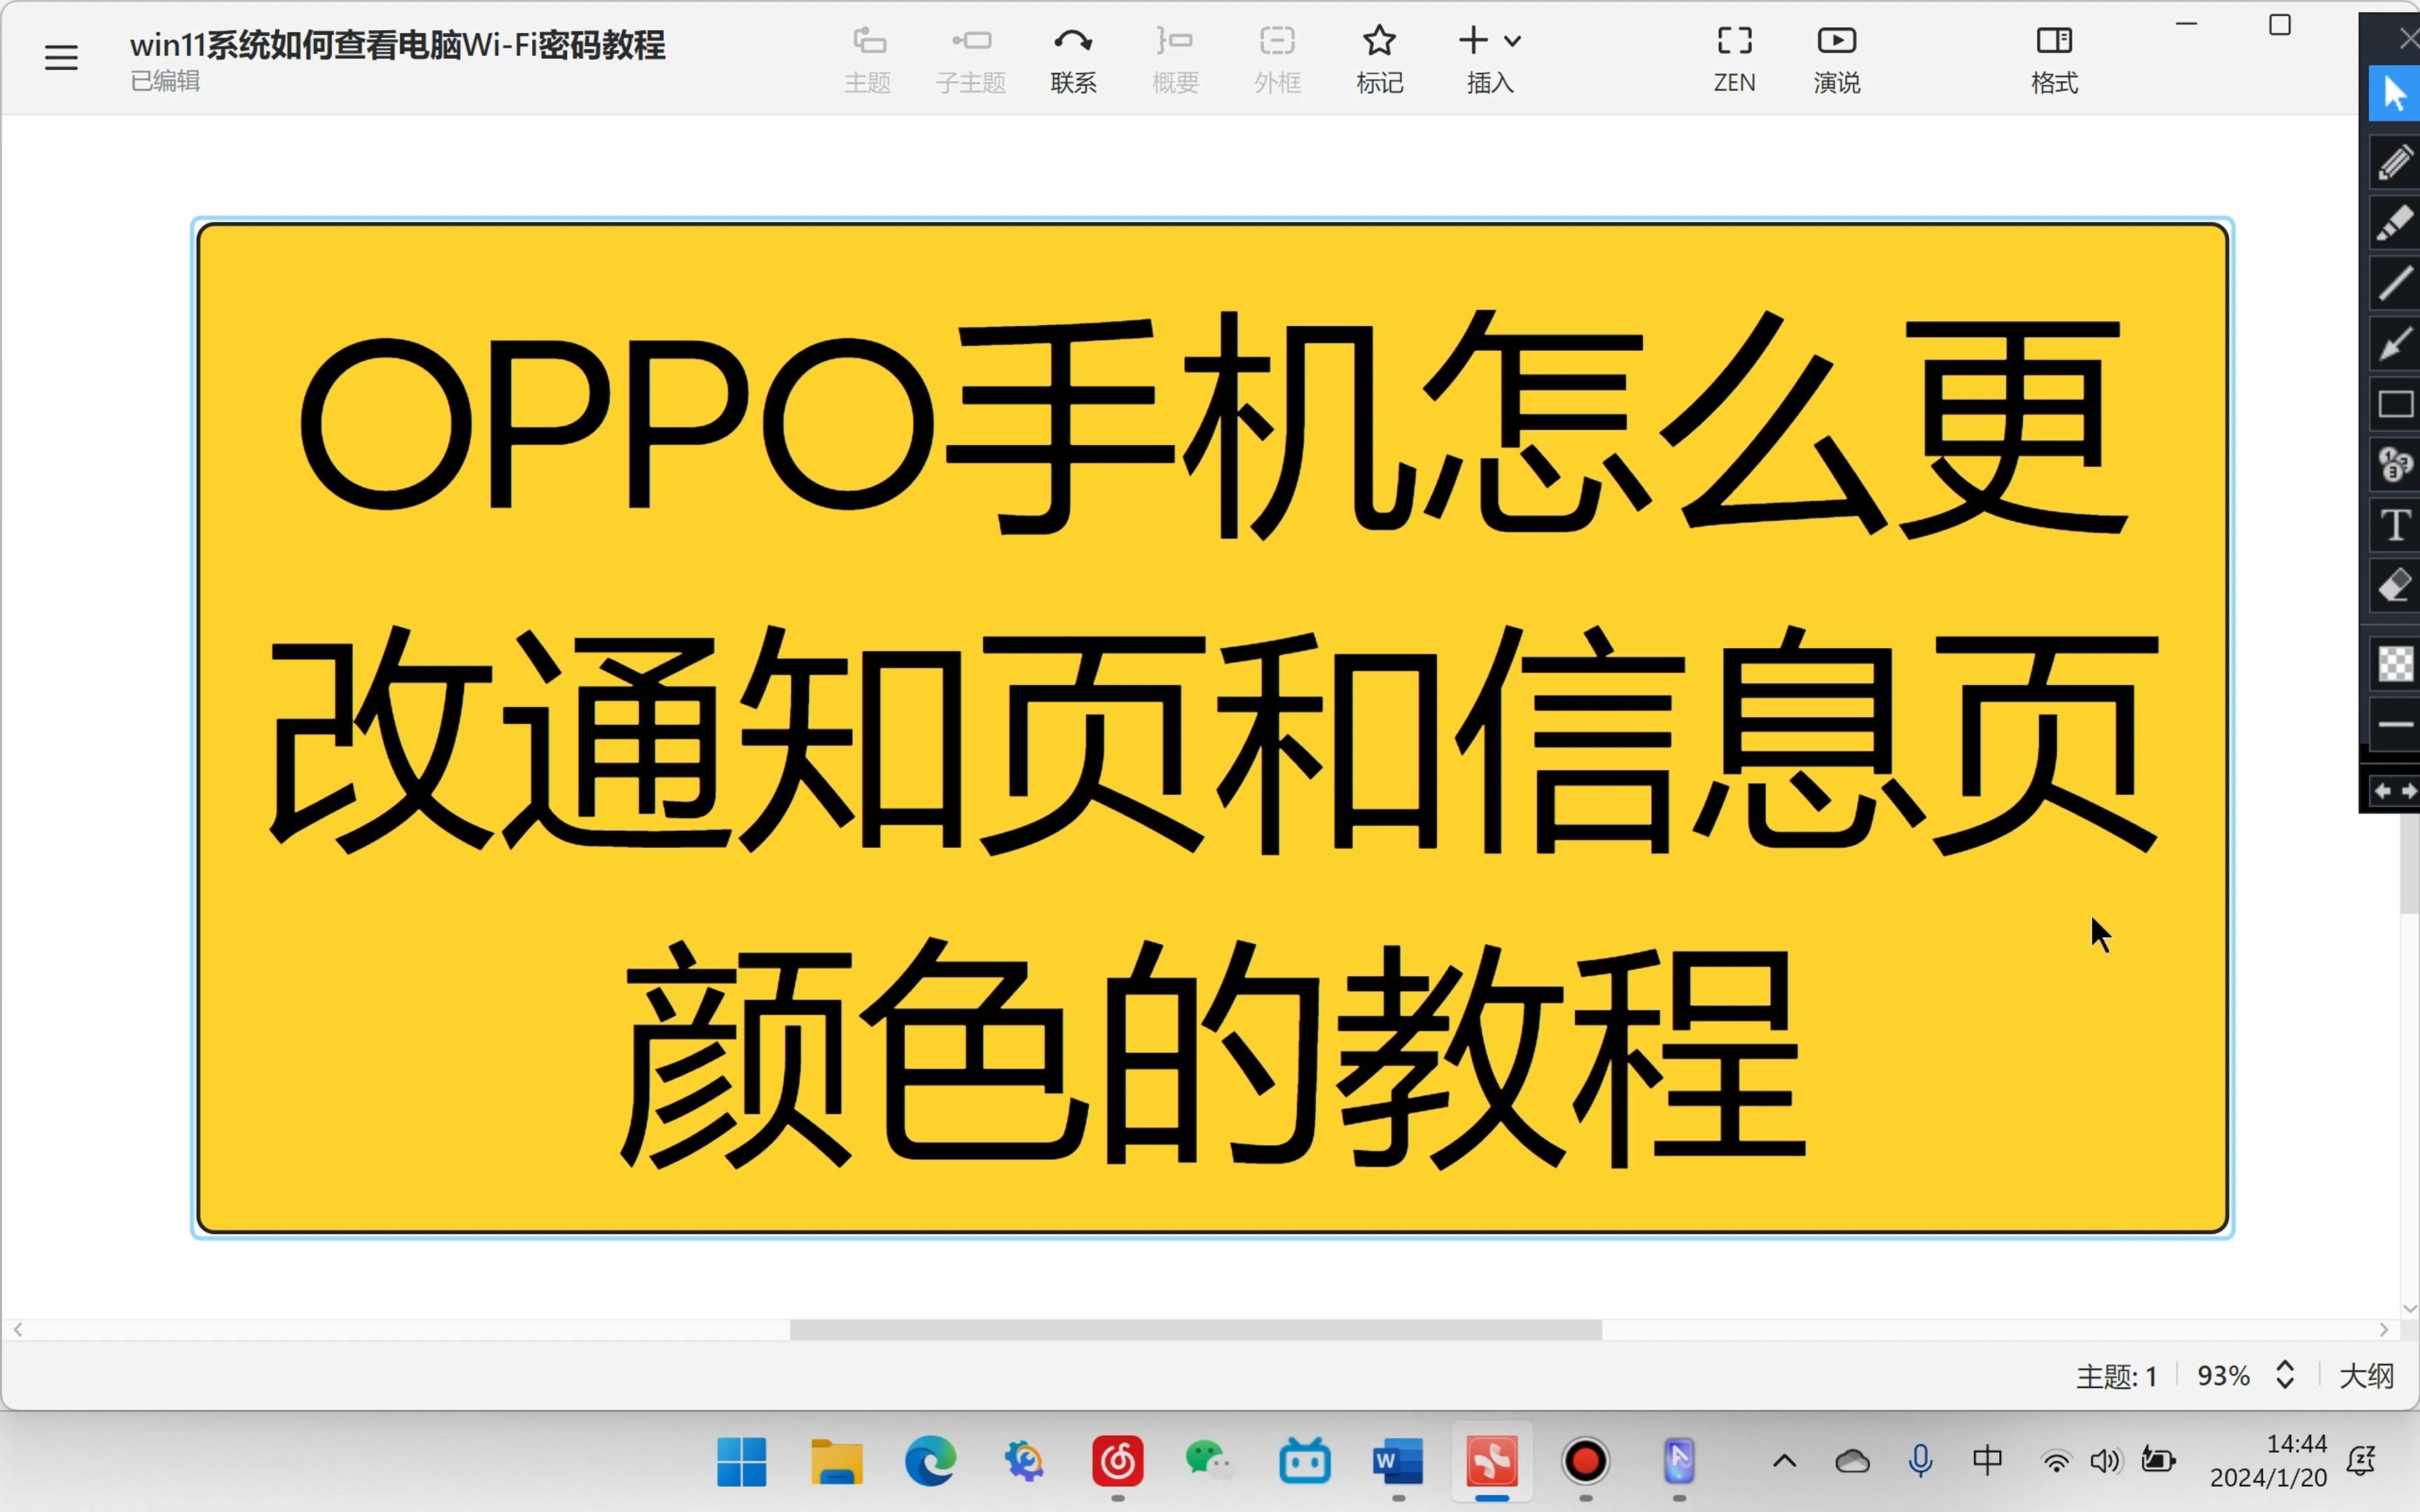This screenshot has height=1512, width=2420.
Task: Open the Windows Start menu
Action: click(742, 1462)
